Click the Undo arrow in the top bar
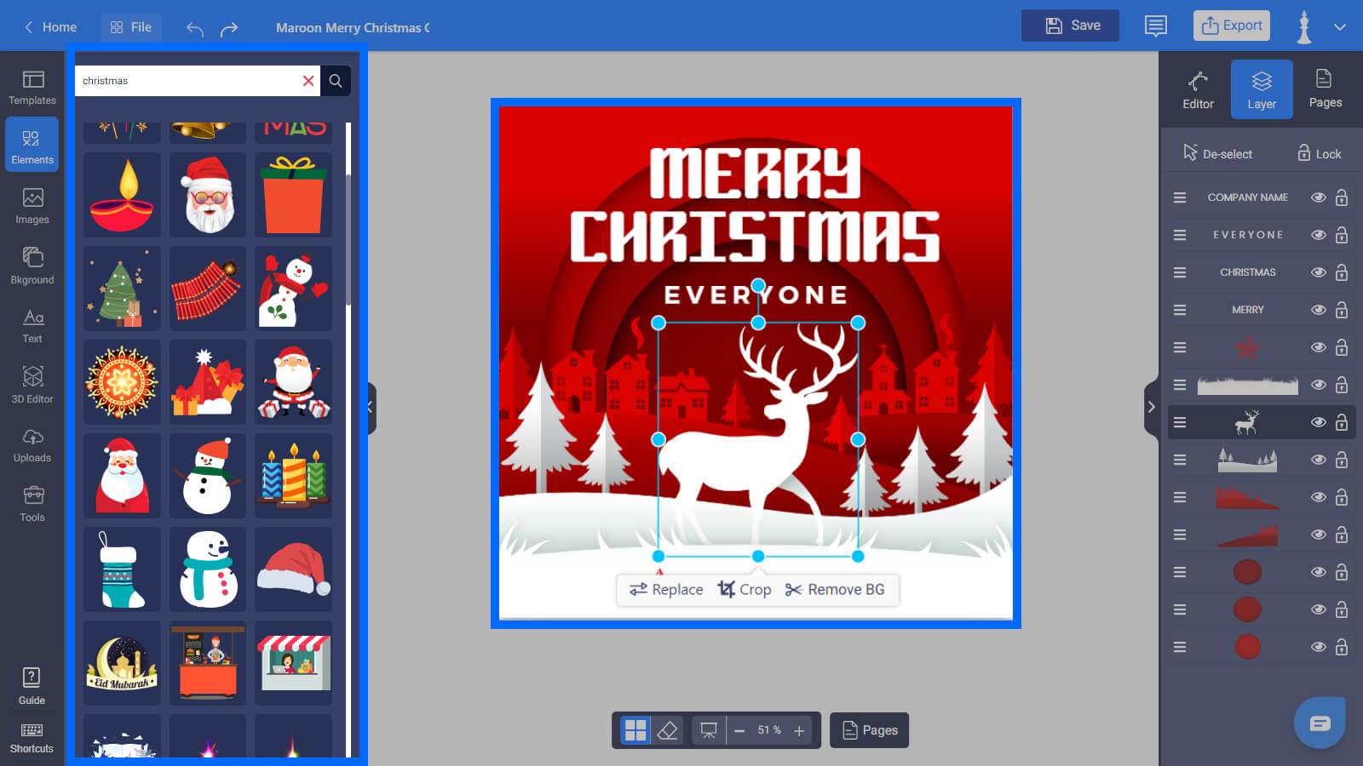Screen dimensions: 1363x766 194,27
